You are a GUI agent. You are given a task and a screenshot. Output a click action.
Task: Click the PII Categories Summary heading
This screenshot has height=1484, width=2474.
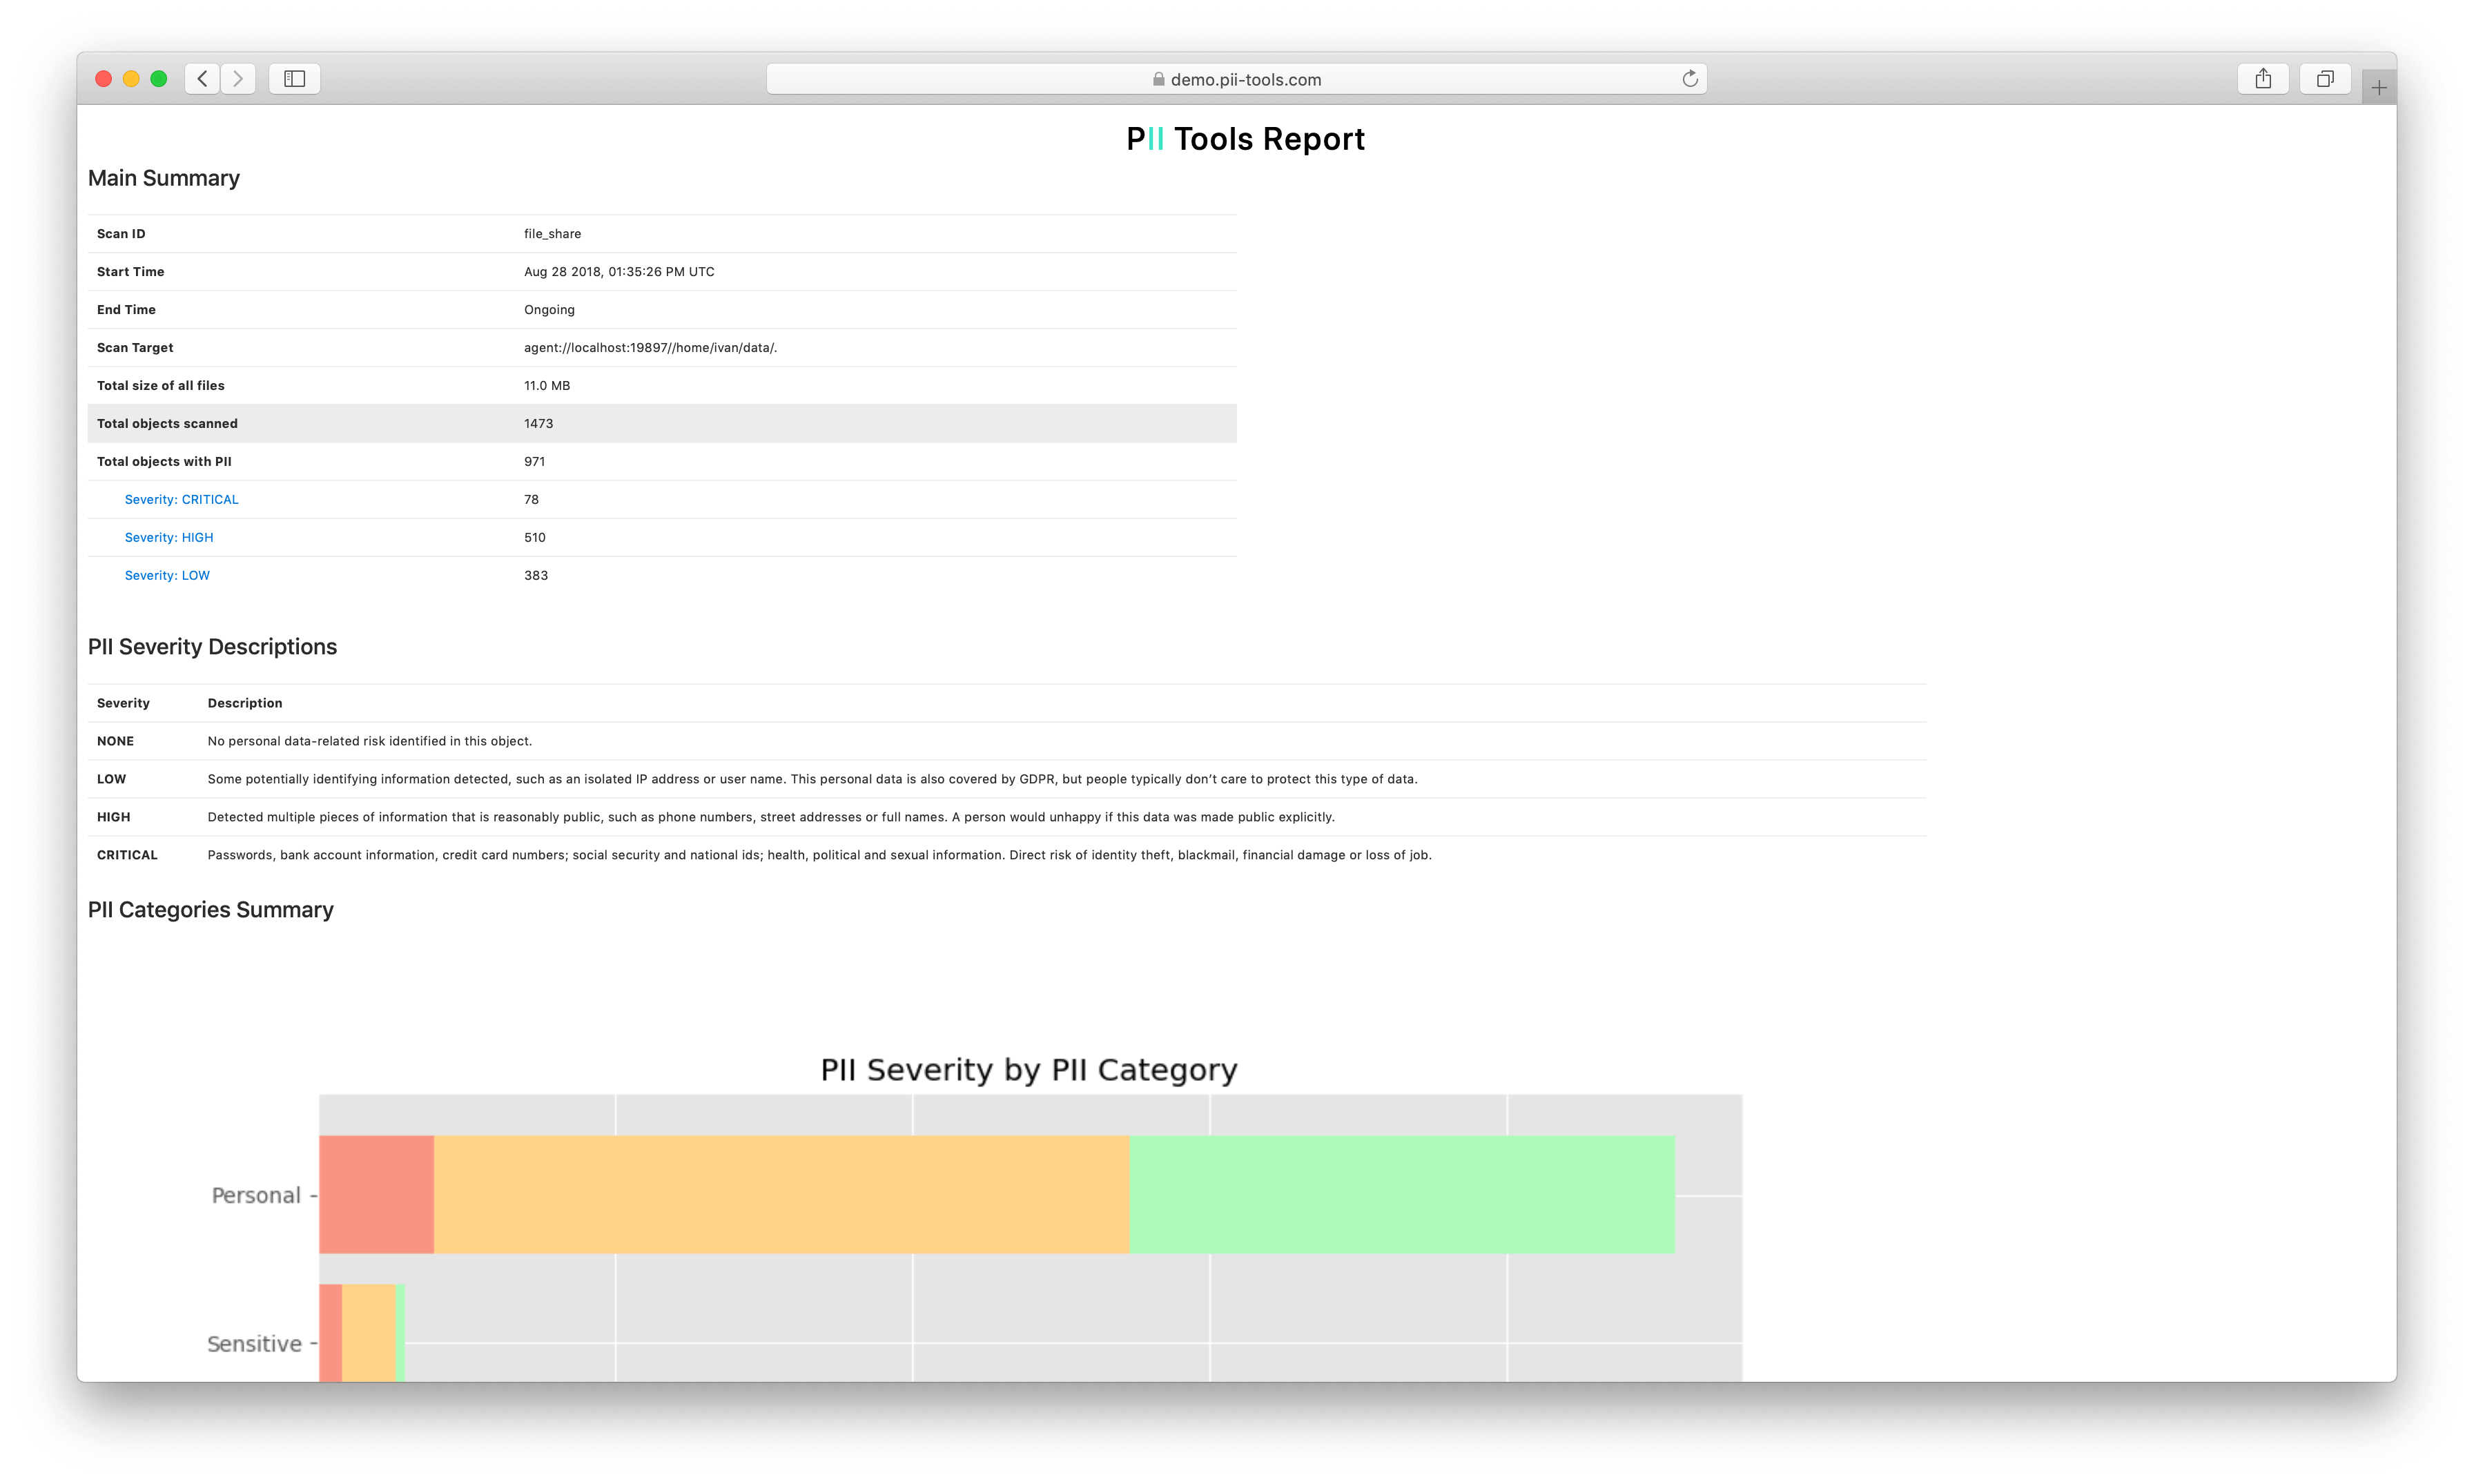211,910
